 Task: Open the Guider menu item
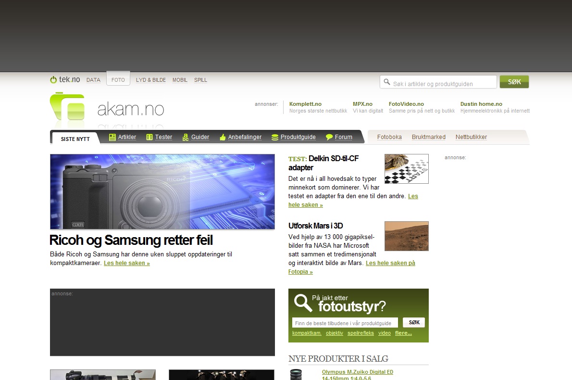coord(200,137)
